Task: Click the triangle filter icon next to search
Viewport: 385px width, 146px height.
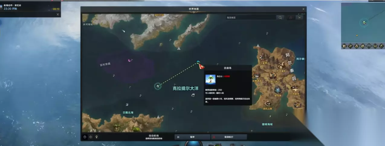Action: click(x=291, y=17)
